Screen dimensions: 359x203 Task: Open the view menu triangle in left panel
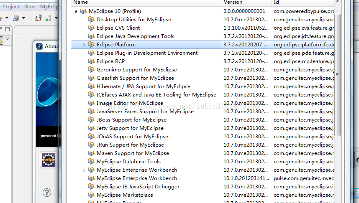pyautogui.click(x=8, y=38)
